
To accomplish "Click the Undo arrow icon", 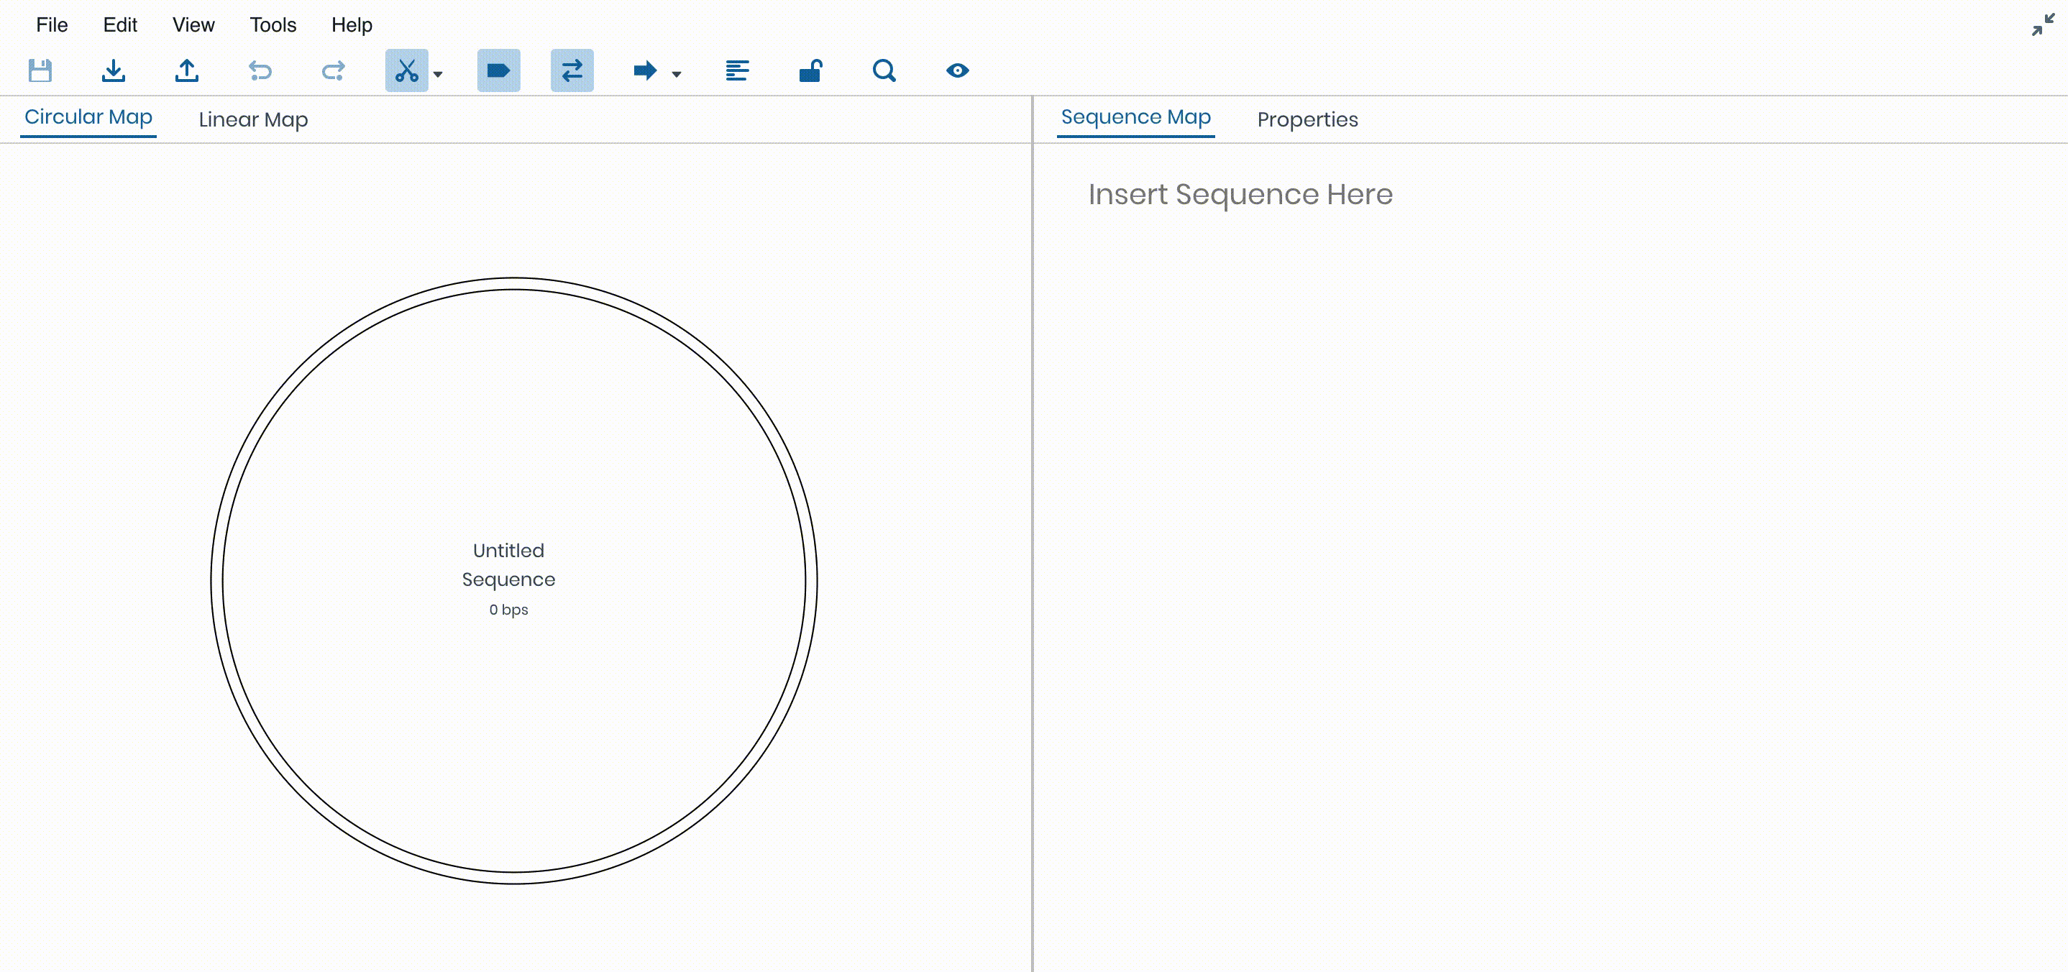I will [x=260, y=70].
